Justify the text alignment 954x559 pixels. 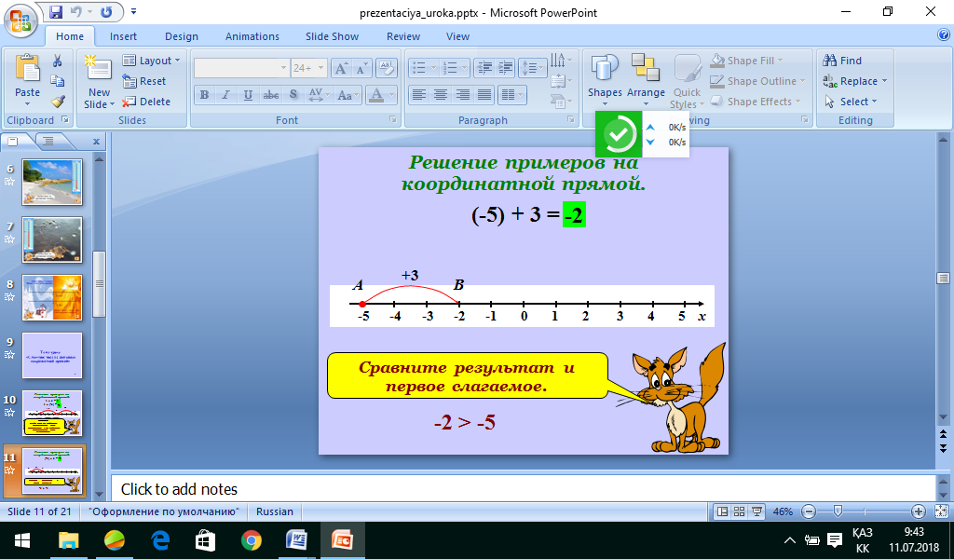click(x=484, y=95)
